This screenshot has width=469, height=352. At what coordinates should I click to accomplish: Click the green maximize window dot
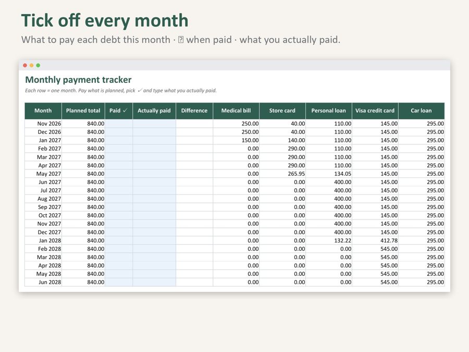tap(38, 65)
